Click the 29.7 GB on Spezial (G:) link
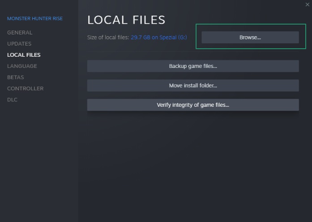The height and width of the screenshot is (222, 312). click(x=159, y=38)
